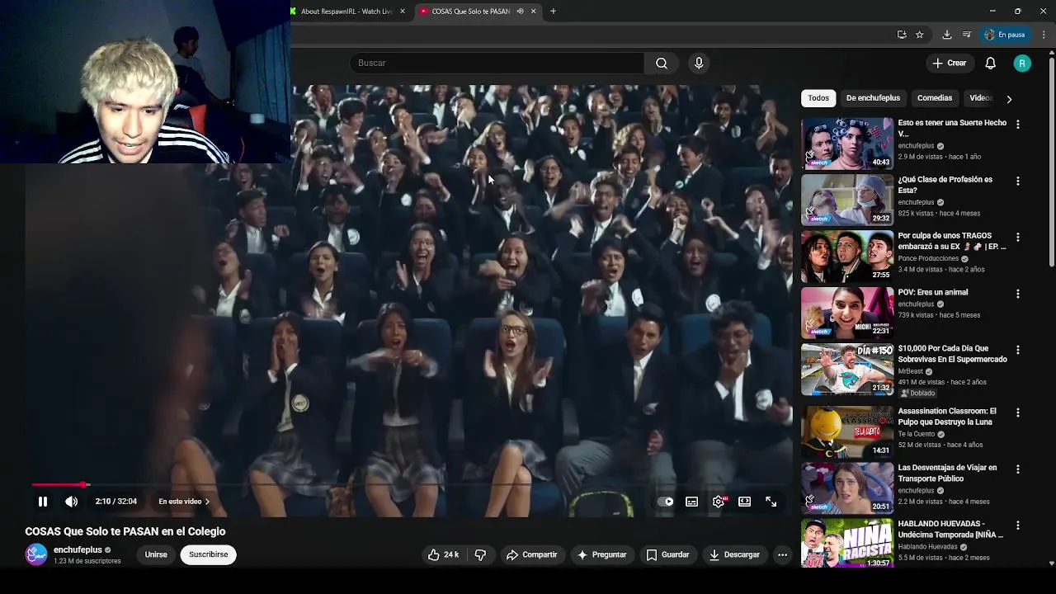Open video quality settings gear
Screen dimensions: 1056x594
click(x=719, y=502)
